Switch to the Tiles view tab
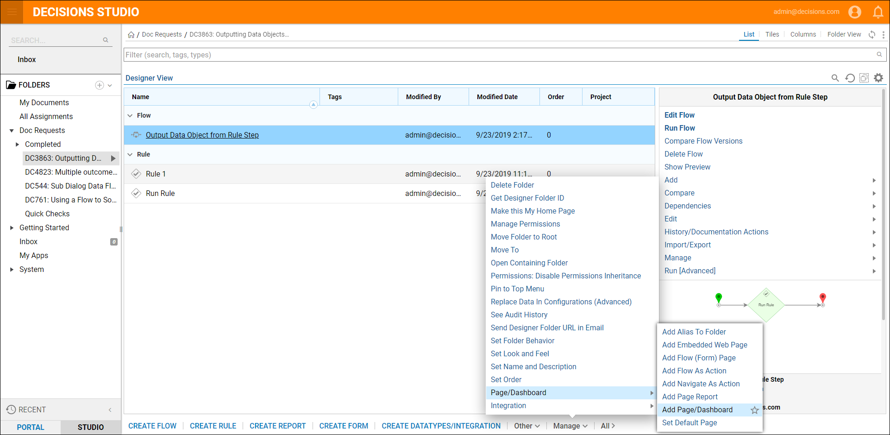The image size is (890, 435). 772,34
